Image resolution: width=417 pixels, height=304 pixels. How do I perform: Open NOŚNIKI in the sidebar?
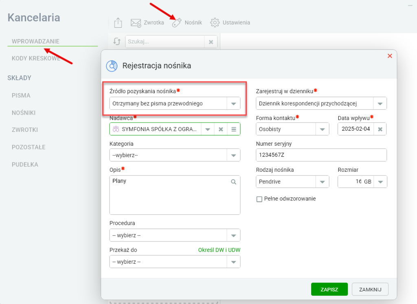point(24,113)
